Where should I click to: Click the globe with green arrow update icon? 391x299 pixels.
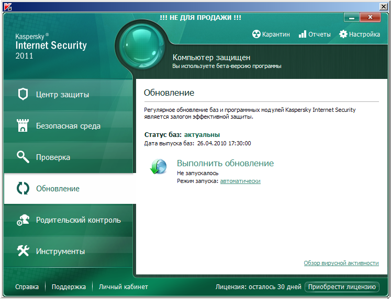(x=159, y=167)
